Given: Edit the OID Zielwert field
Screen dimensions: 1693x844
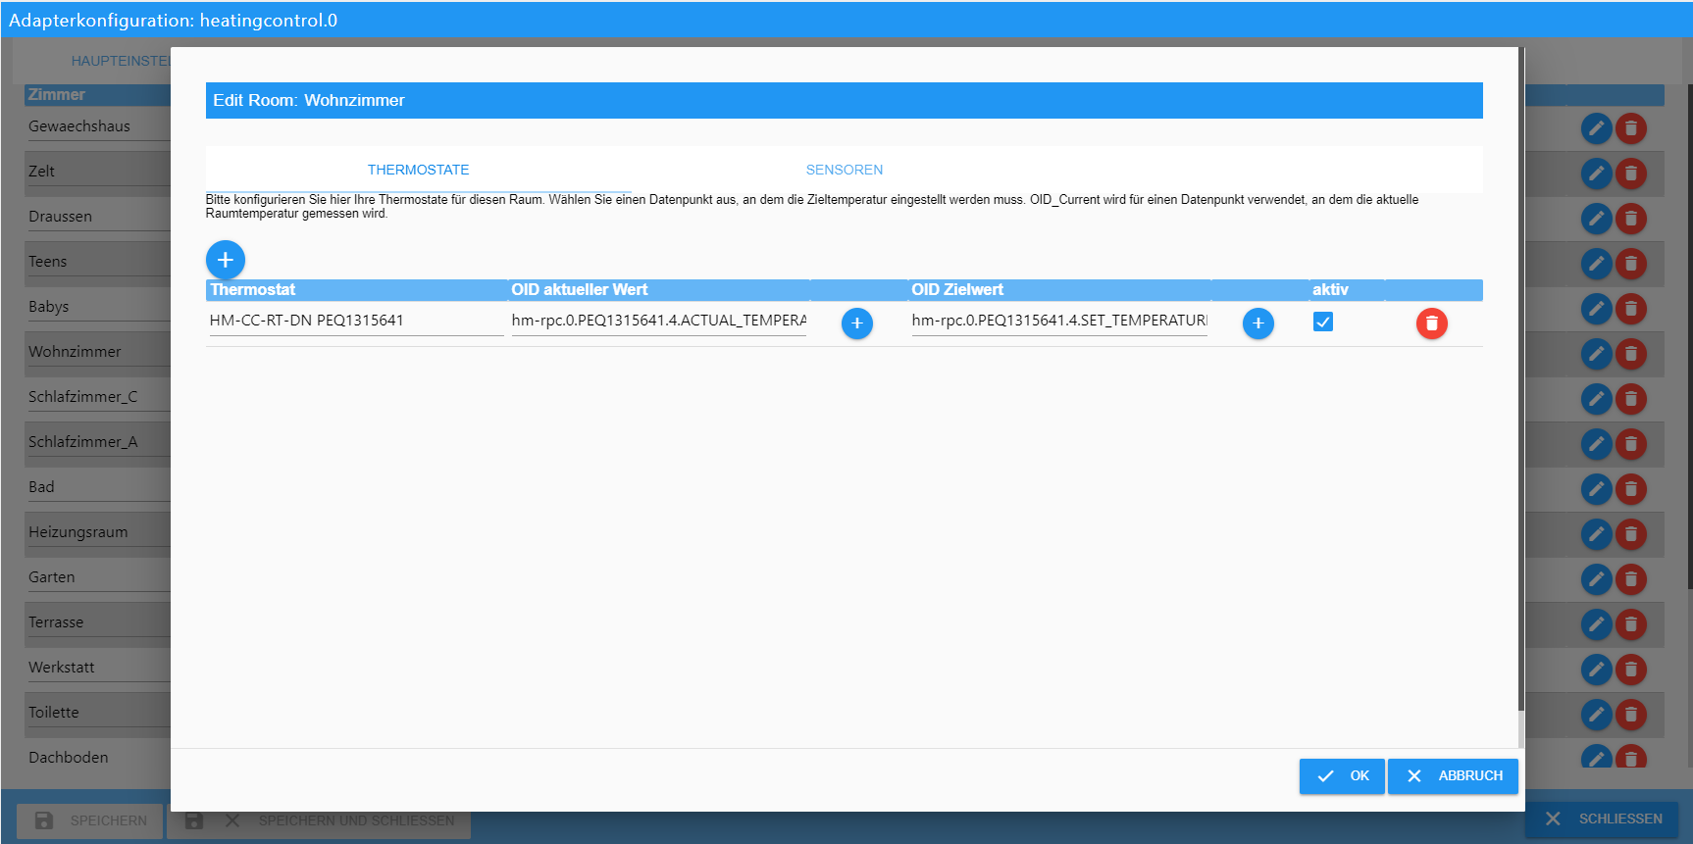Looking at the screenshot, I should tap(1059, 321).
